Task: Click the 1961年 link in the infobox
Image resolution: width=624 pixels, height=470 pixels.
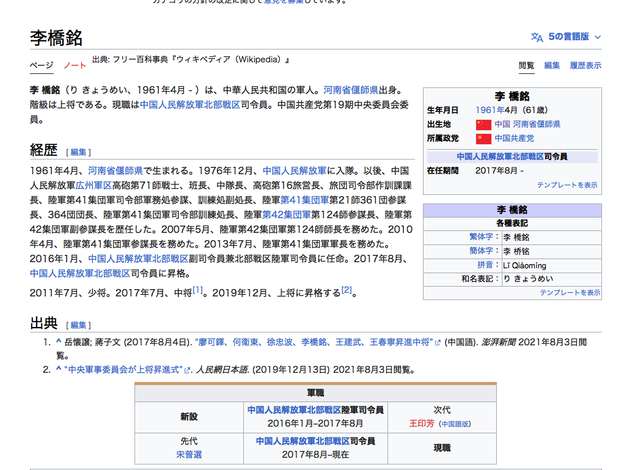Action: (490, 110)
